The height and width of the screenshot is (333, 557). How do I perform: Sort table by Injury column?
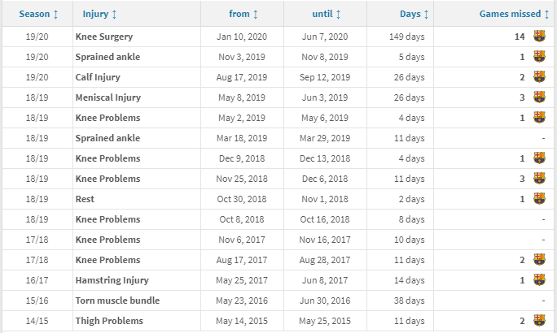coord(99,14)
